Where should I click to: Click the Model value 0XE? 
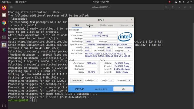(x=109, y=48)
